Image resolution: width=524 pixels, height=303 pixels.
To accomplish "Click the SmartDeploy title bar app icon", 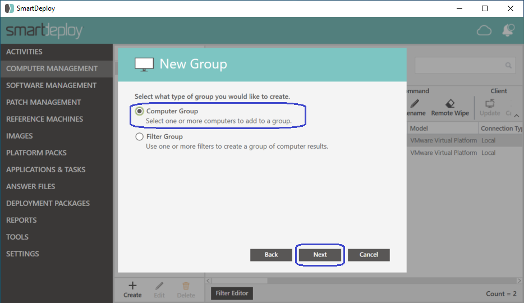I will 10,8.
